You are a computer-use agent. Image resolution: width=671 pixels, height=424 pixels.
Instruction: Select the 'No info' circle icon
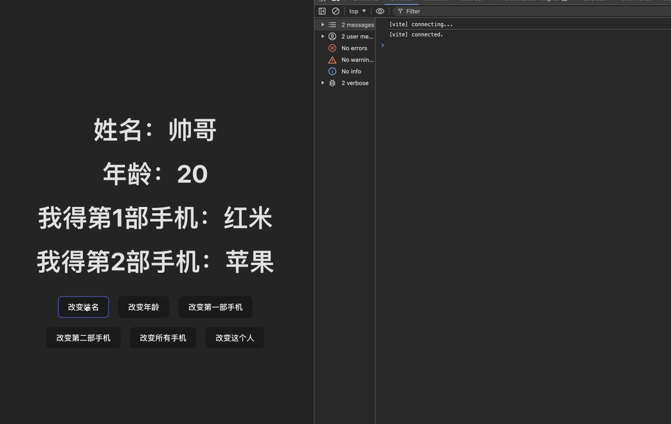point(332,71)
